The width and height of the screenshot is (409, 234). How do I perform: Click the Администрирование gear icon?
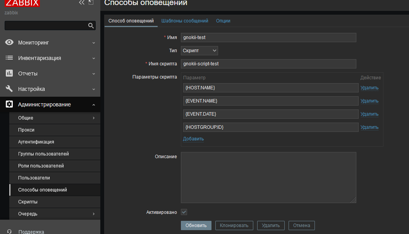[x=9, y=104]
